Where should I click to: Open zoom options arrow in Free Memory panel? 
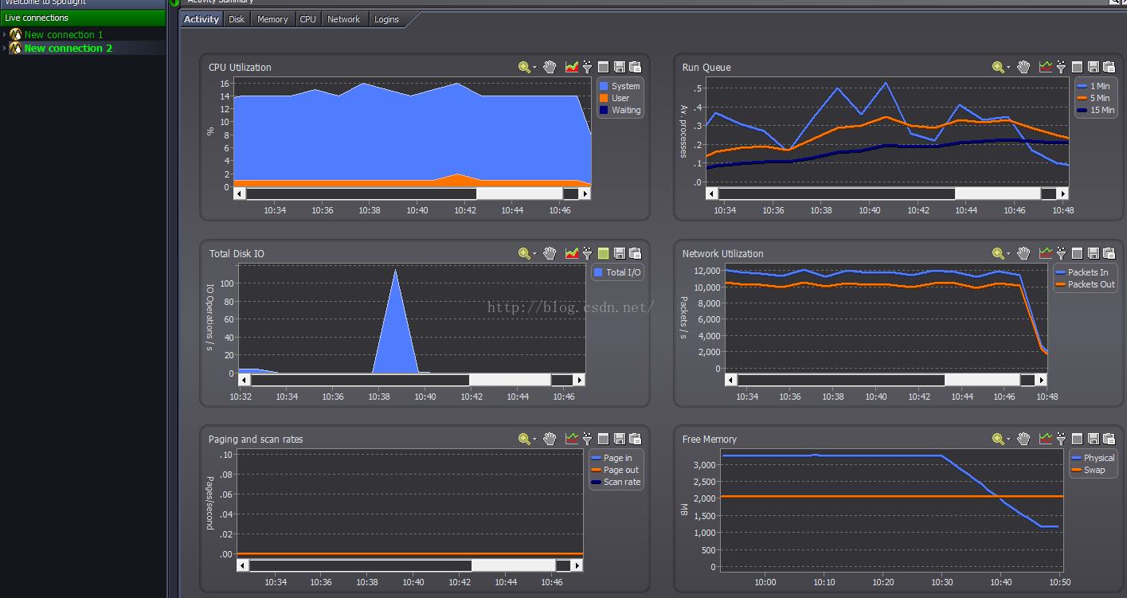point(1009,440)
